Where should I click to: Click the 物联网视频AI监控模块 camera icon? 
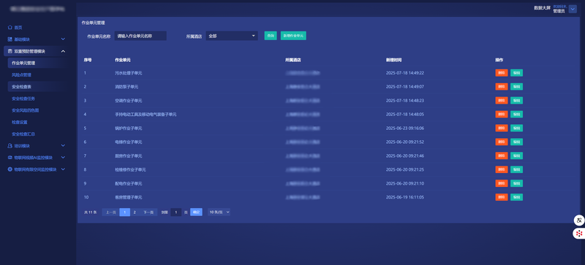(x=10, y=158)
